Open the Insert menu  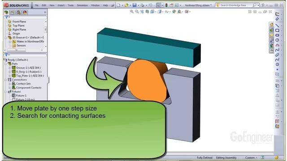point(61,5)
